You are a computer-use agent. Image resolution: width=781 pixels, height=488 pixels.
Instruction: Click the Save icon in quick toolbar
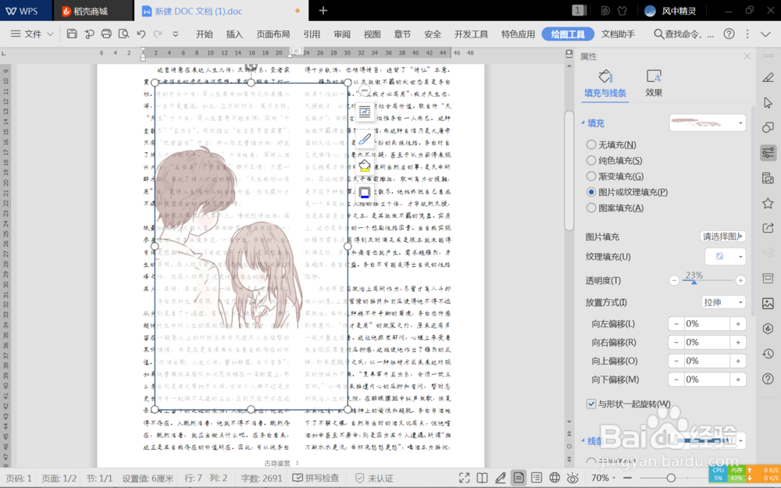coord(72,34)
